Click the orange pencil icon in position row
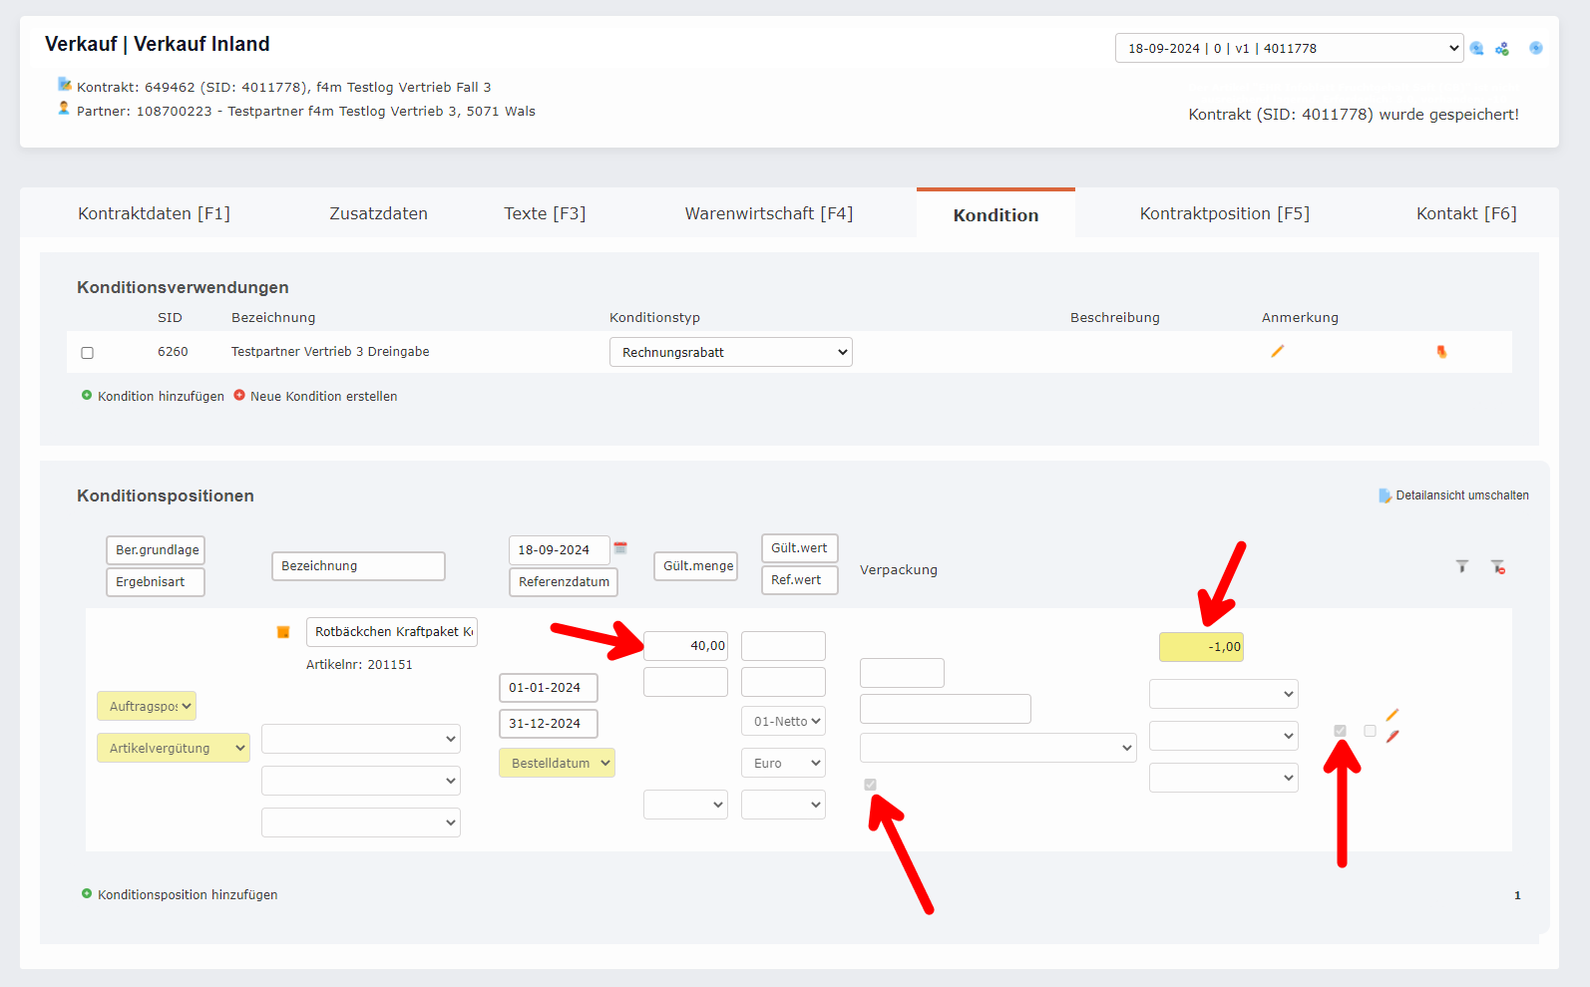This screenshot has height=987, width=1590. [x=1392, y=715]
